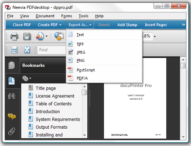Click the bookmarks list scrollbar thumb
Viewport: 191px width, 146px height.
point(85,92)
